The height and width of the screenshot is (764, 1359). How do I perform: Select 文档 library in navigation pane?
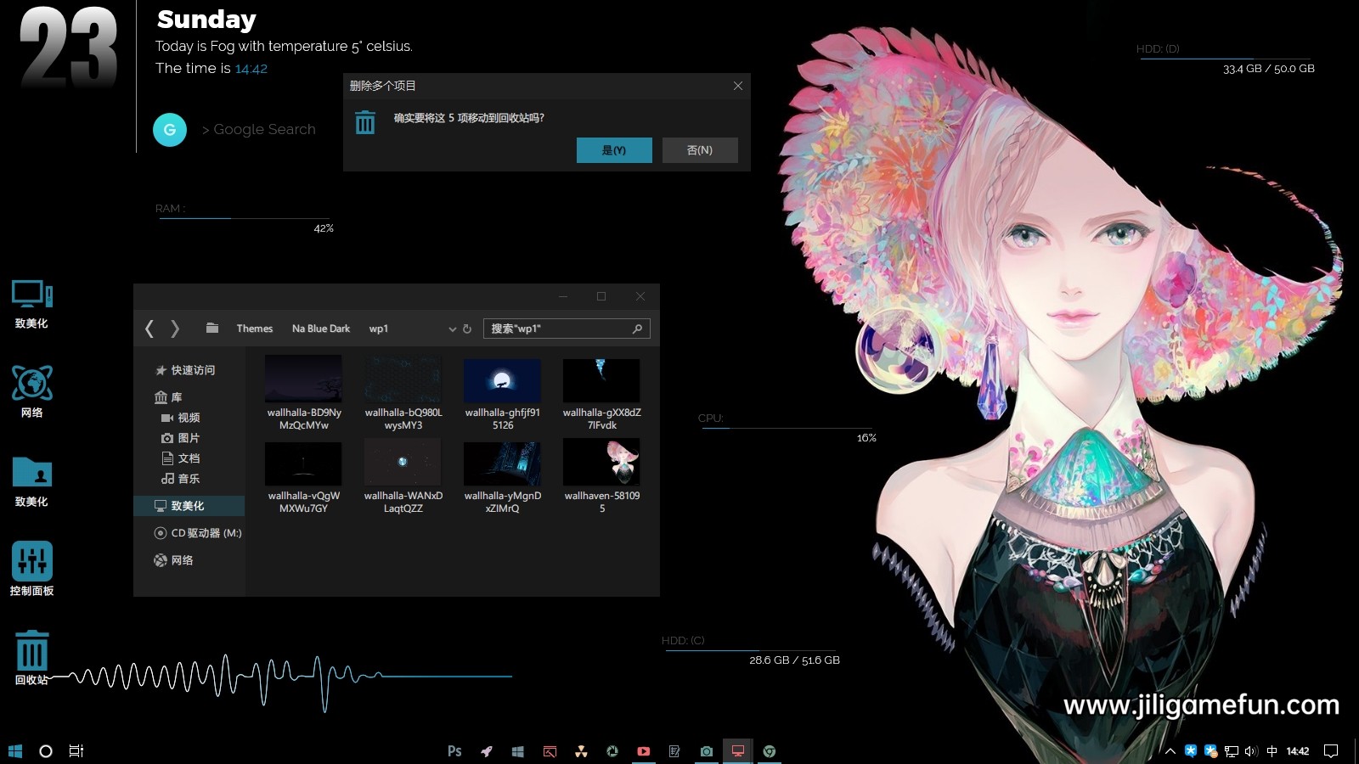(180, 458)
